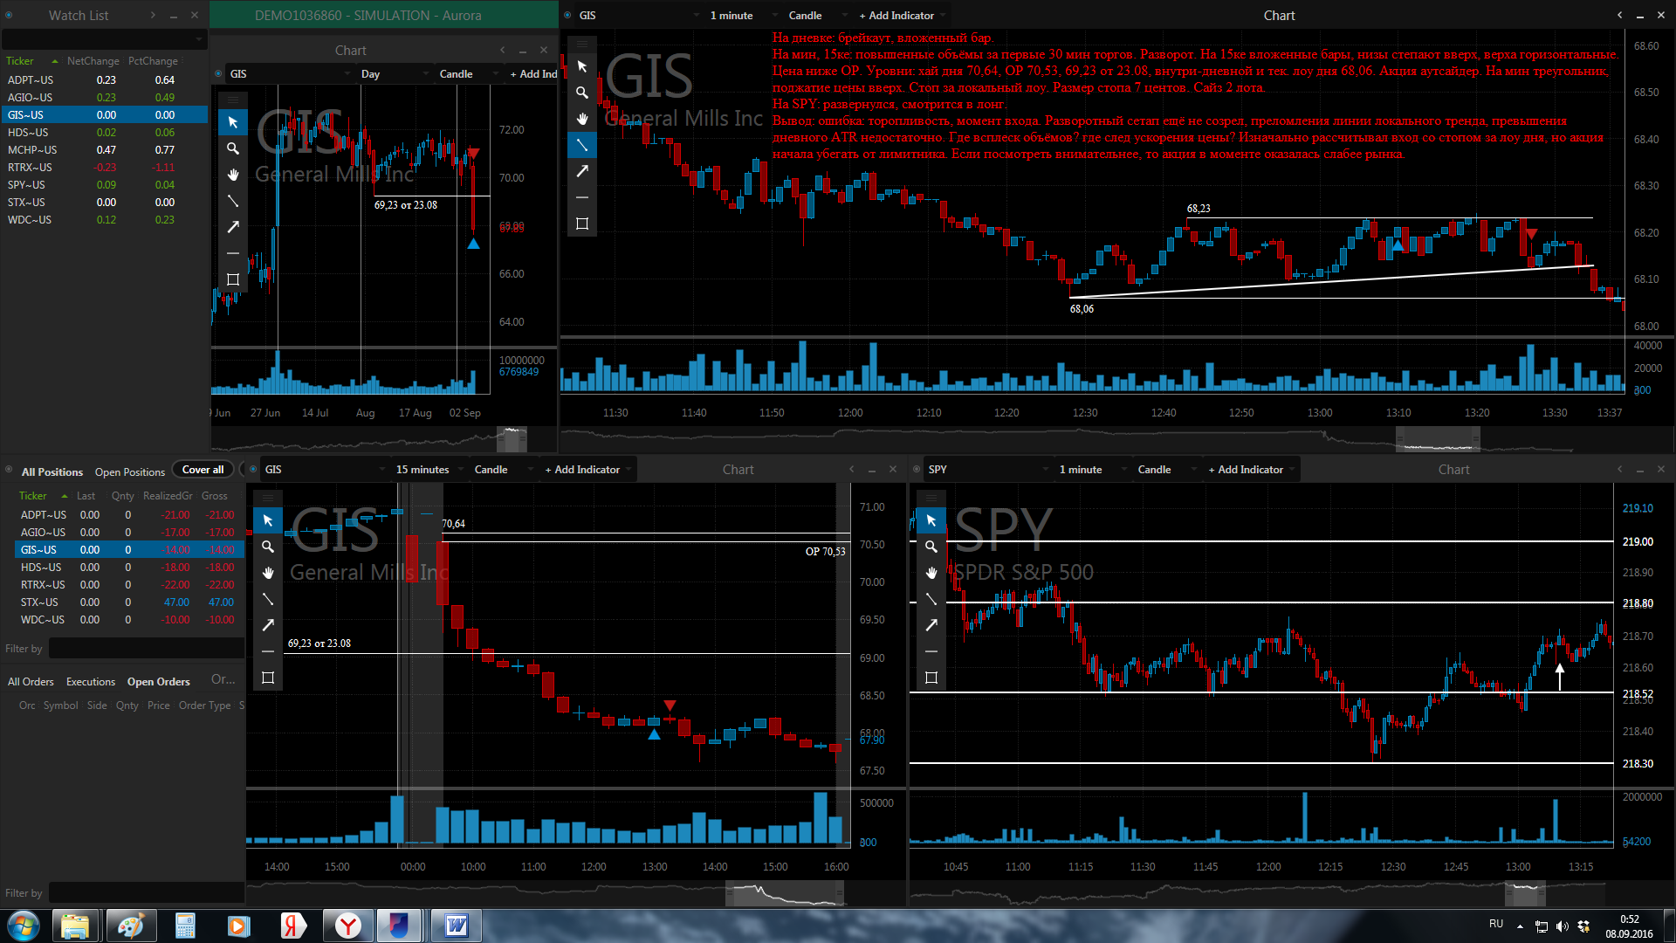1676x943 pixels.
Task: Select the magnifier zoom tool in the GIS 1-minute chart
Action: (582, 93)
